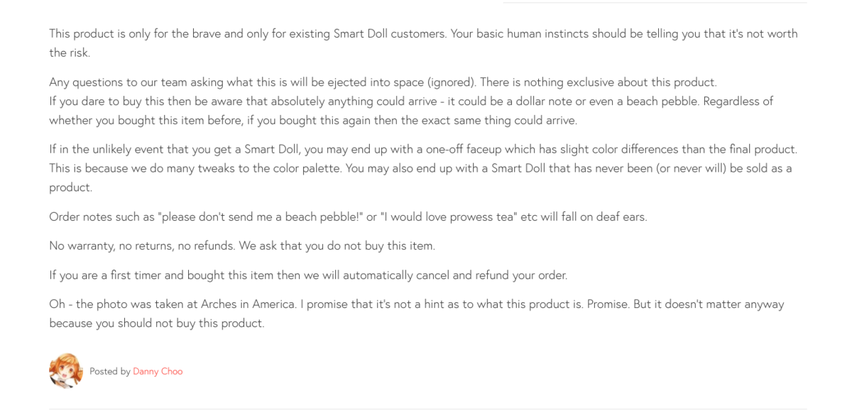The width and height of the screenshot is (852, 418).
Task: Click the anime girl author avatar
Action: pyautogui.click(x=65, y=370)
